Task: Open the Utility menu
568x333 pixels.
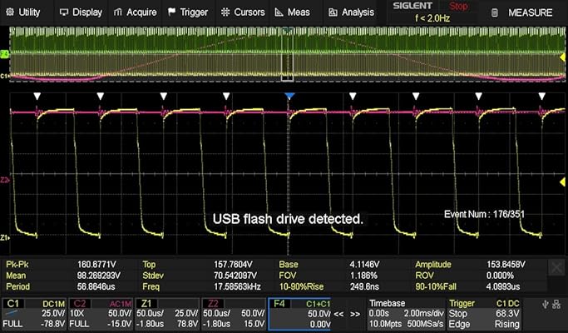Action: click(24, 12)
